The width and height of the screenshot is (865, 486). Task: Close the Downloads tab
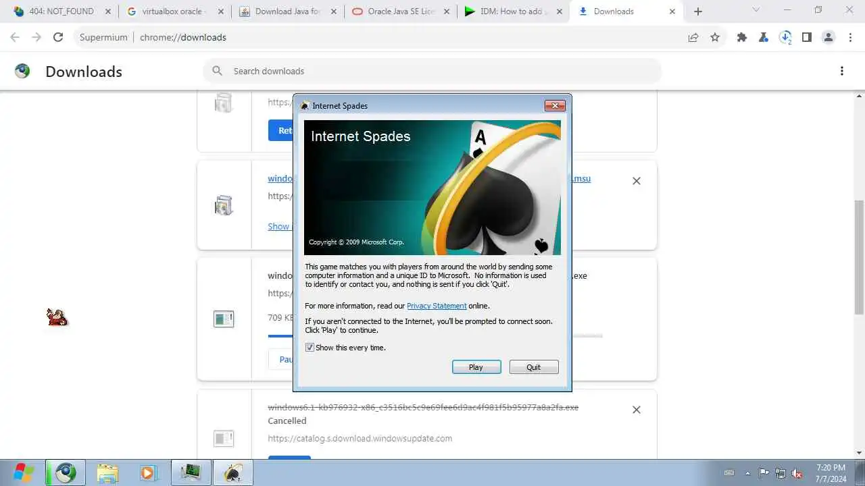672,11
